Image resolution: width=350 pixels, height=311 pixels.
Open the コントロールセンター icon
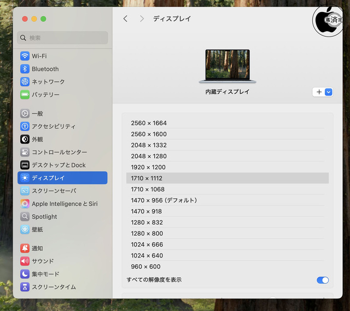(25, 152)
